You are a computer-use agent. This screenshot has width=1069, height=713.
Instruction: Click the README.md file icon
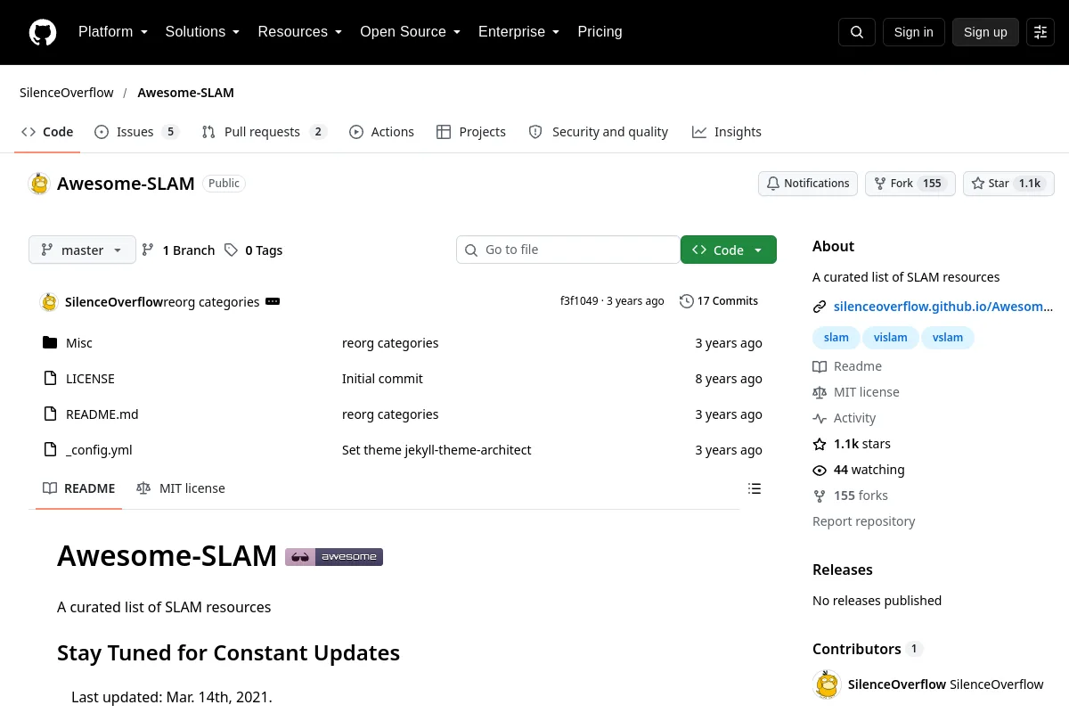(x=50, y=414)
